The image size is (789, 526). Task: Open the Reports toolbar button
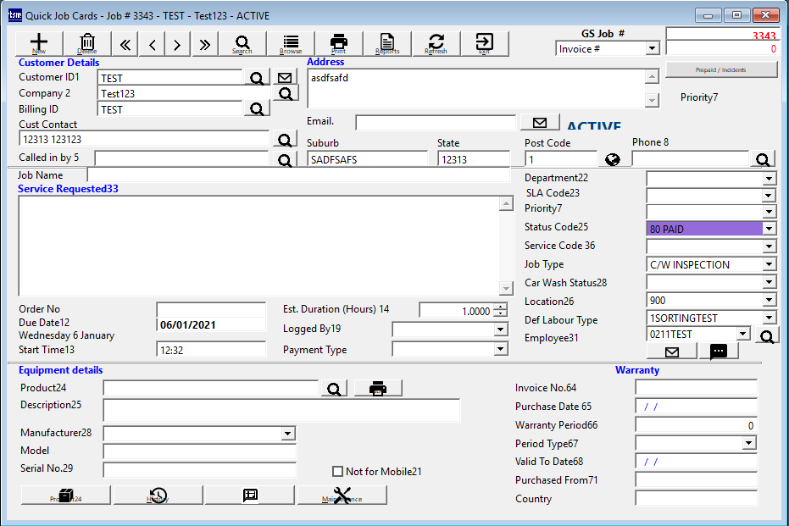point(387,44)
